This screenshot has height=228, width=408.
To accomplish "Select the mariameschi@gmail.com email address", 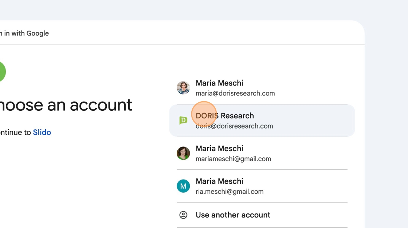I will [x=233, y=159].
